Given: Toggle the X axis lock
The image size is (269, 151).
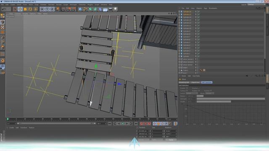Looking at the screenshot, I should click(x=42, y=9).
